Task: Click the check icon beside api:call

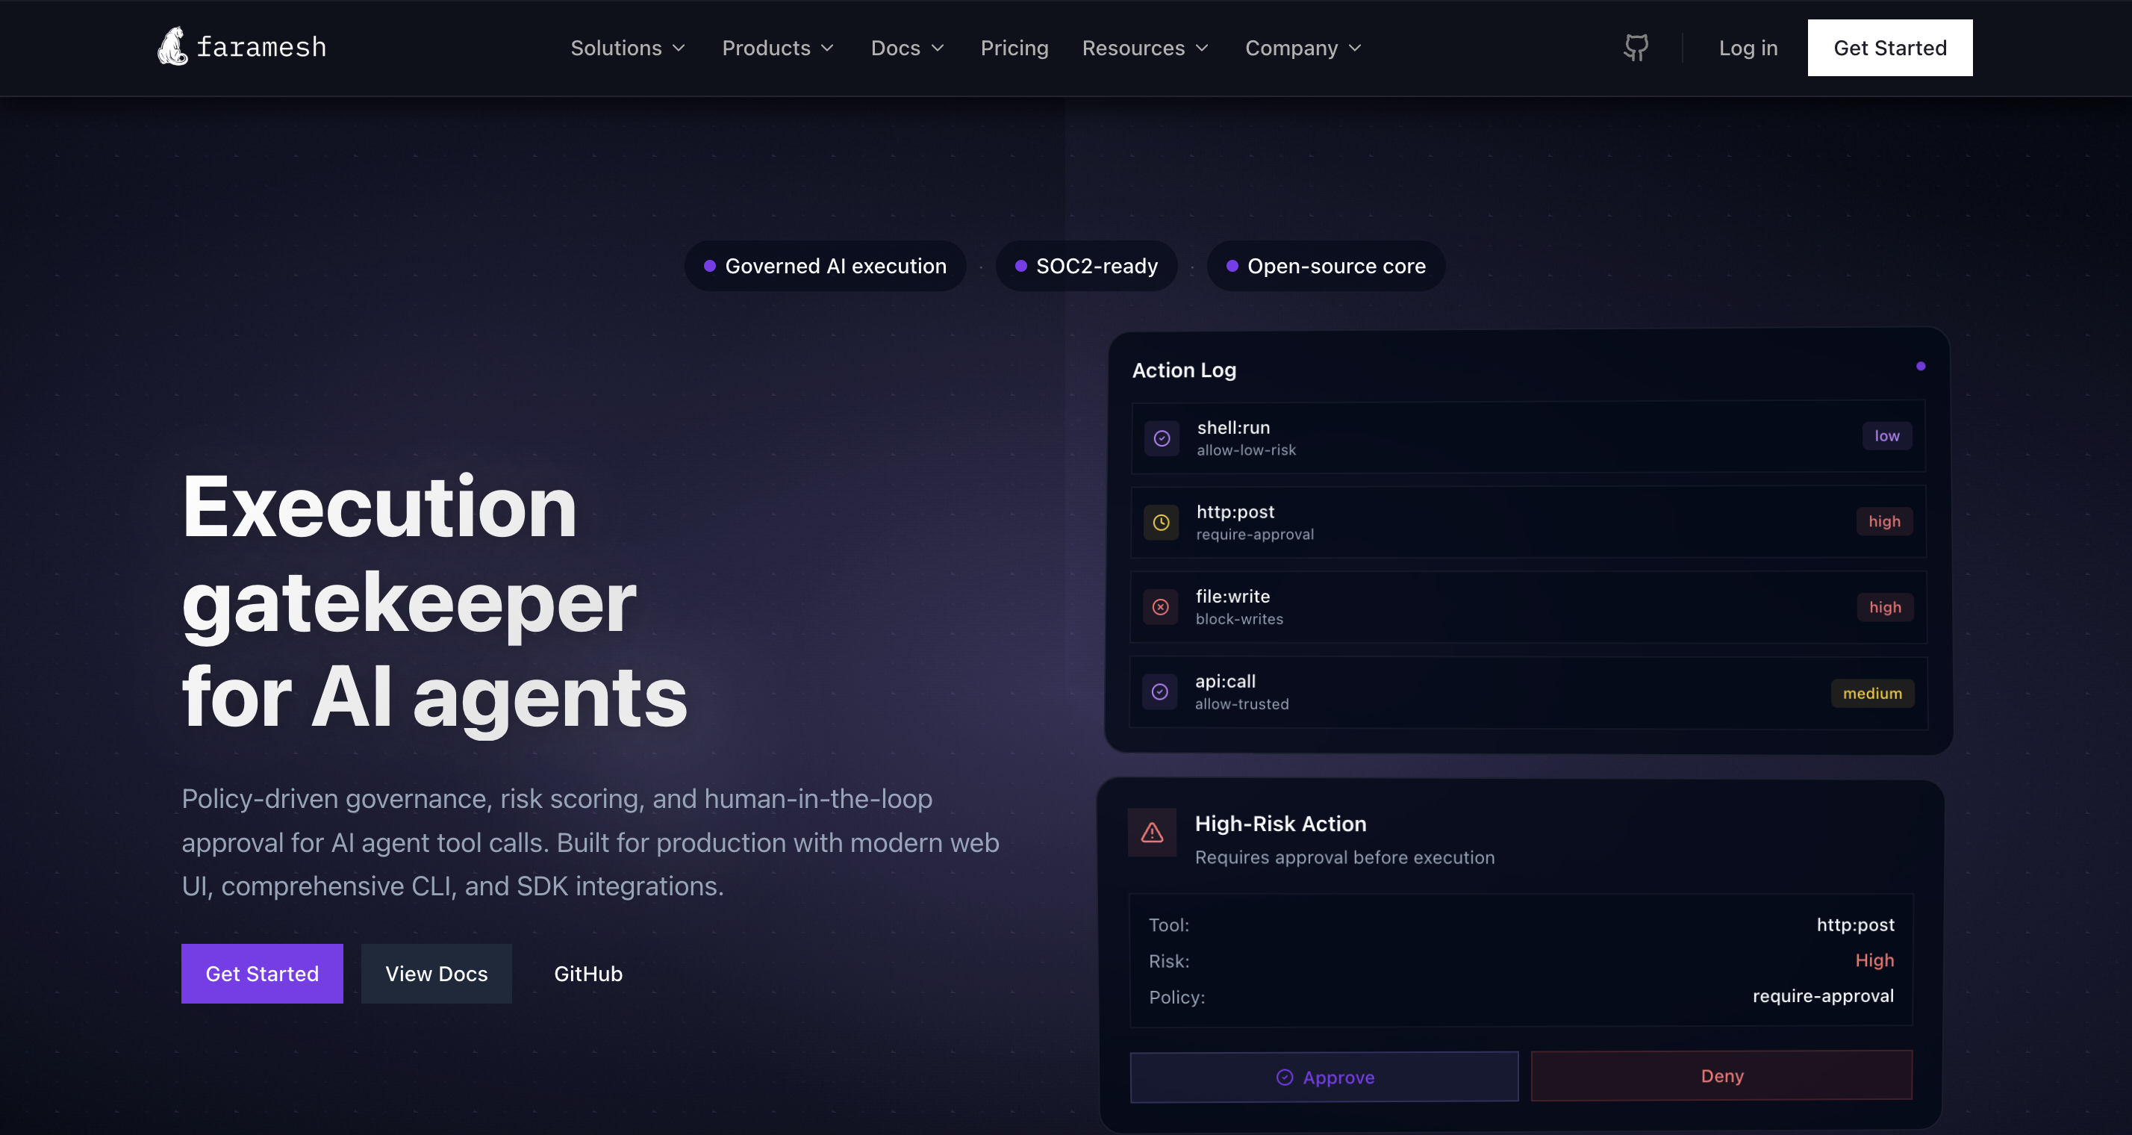Action: click(1160, 691)
